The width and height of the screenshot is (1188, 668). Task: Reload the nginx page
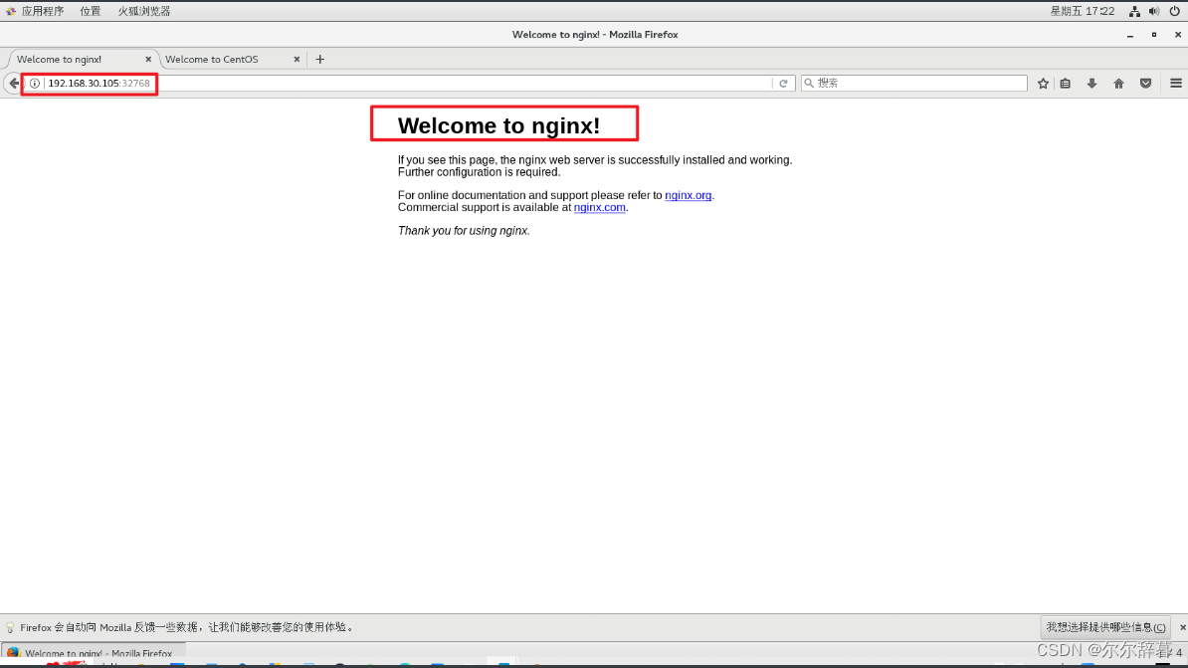(783, 84)
